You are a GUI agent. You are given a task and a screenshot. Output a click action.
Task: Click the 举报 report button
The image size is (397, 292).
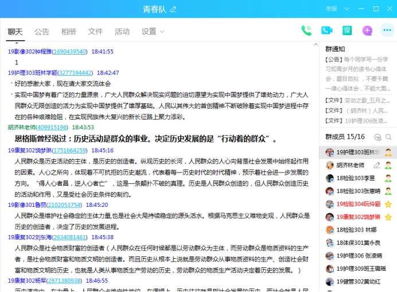click(332, 9)
